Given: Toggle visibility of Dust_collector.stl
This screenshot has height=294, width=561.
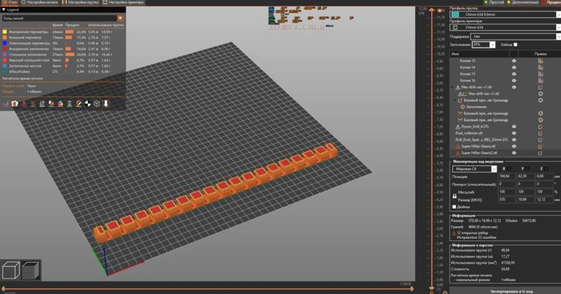Looking at the screenshot, I should pyautogui.click(x=514, y=133).
